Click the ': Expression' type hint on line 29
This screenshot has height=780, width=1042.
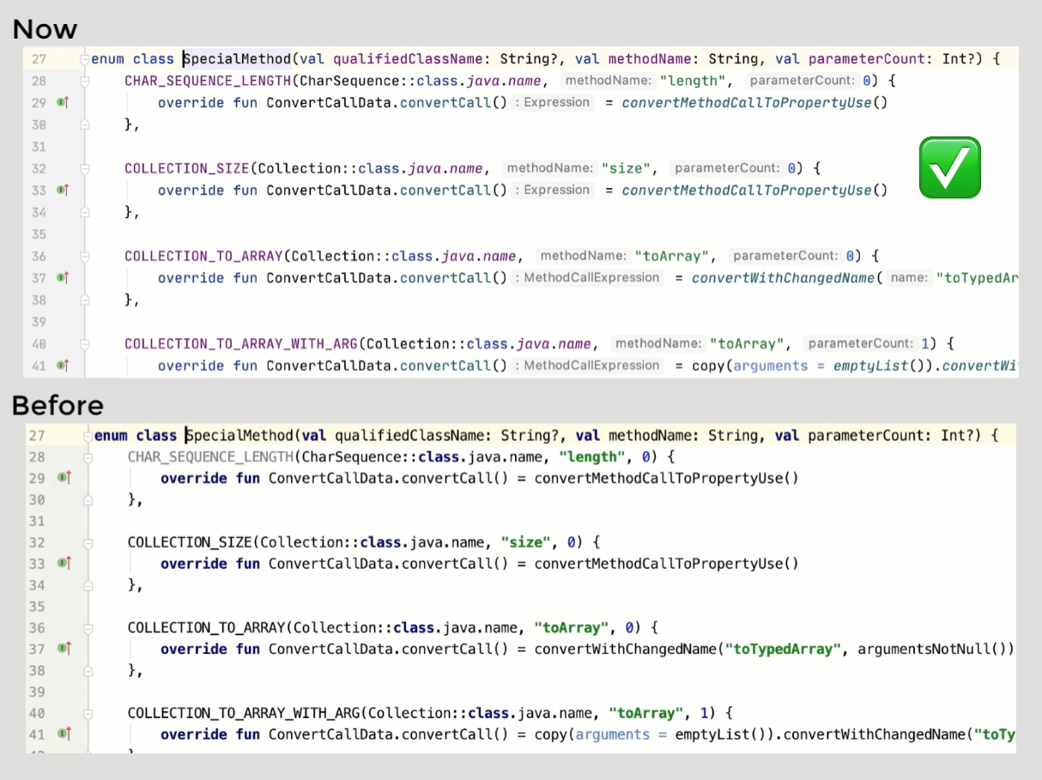click(x=554, y=103)
